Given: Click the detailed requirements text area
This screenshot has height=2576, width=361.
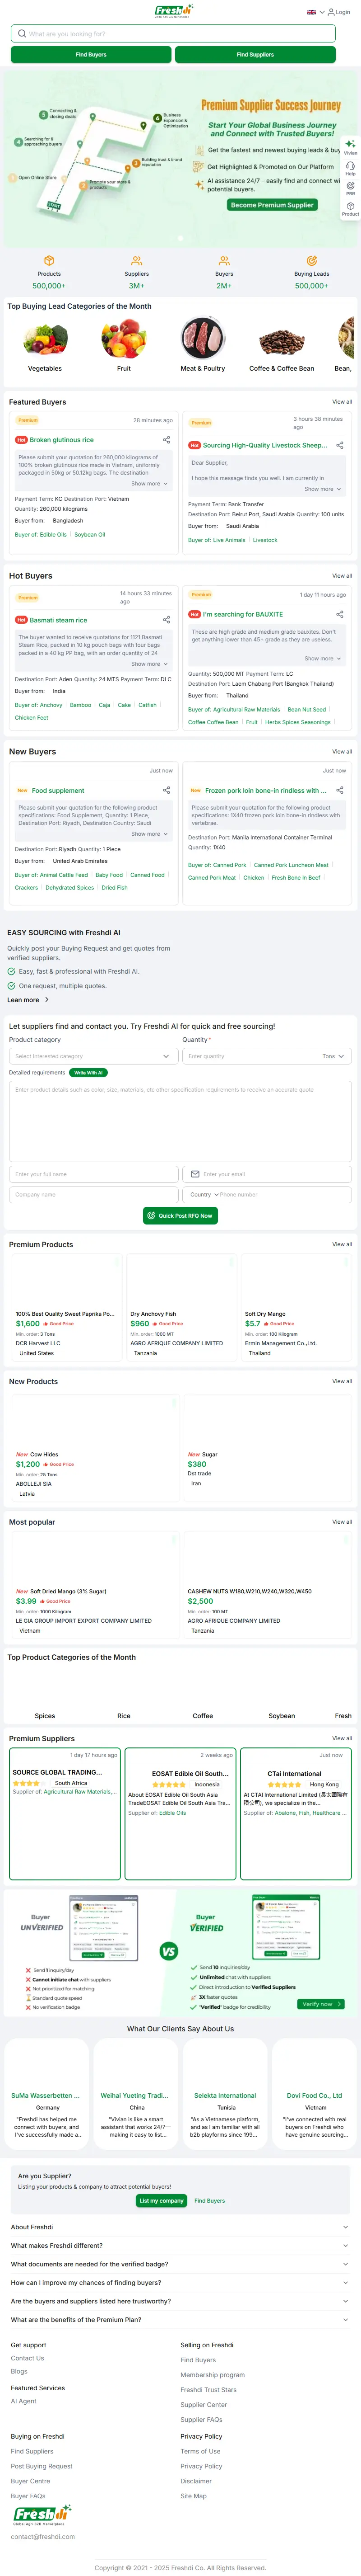Looking at the screenshot, I should 180,1121.
